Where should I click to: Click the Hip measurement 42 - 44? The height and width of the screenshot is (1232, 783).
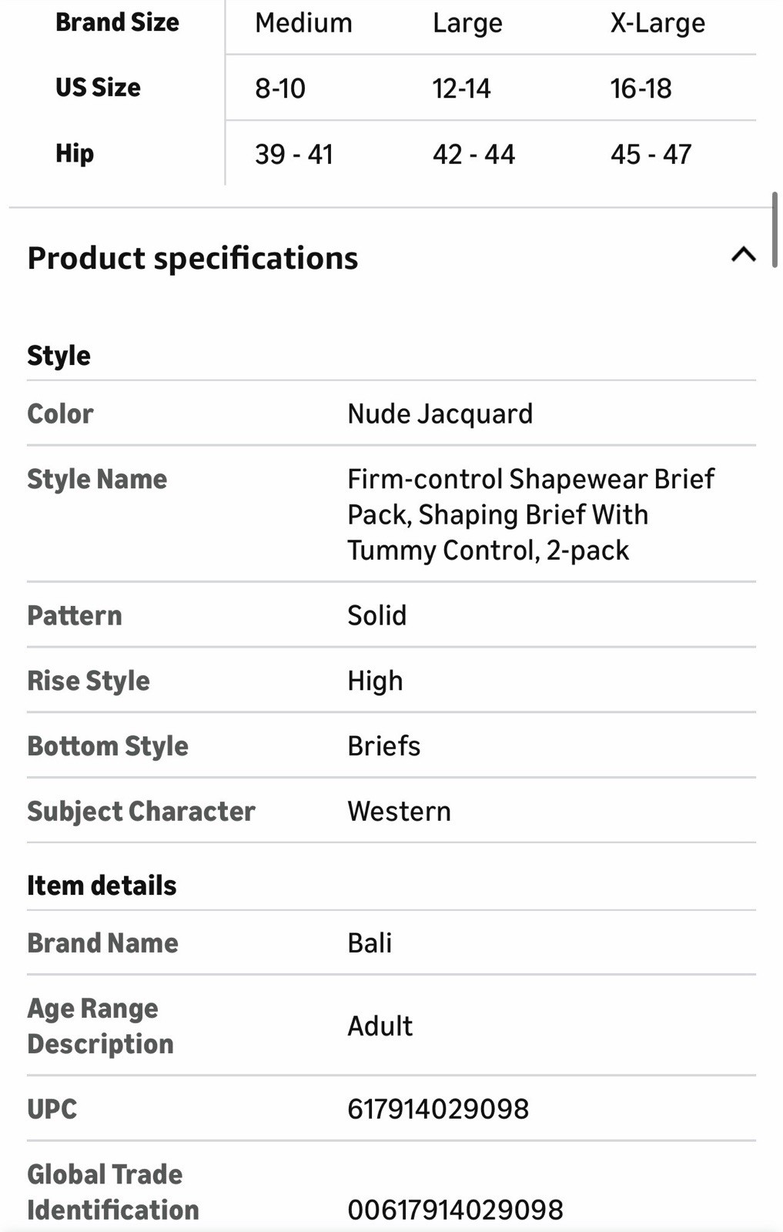(x=473, y=155)
